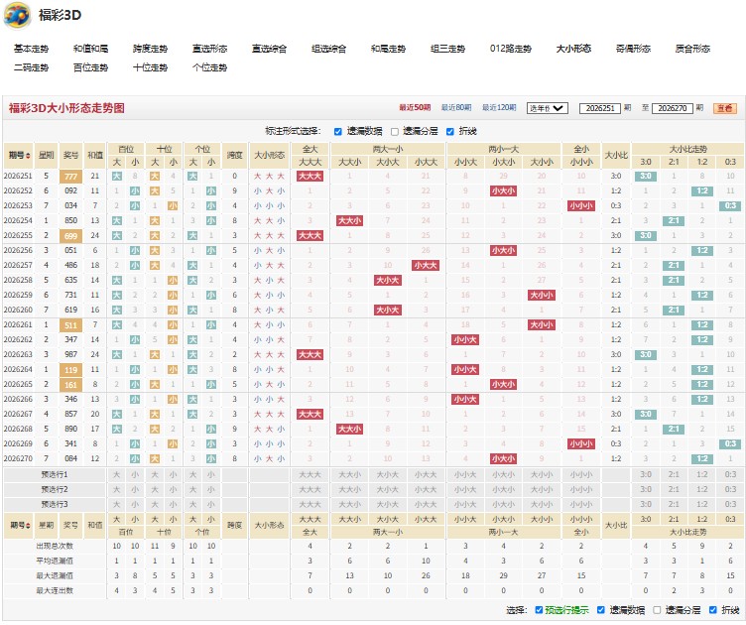Open 组选综合 chart
This screenshot has height=625, width=746.
pos(328,49)
